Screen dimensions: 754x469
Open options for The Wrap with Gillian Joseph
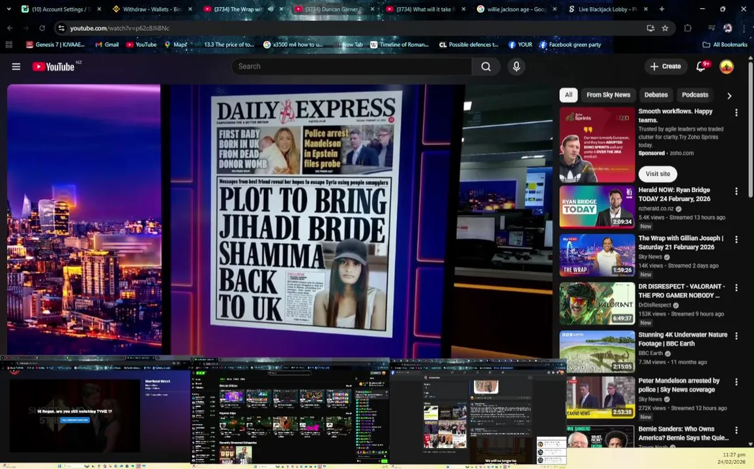(x=736, y=239)
